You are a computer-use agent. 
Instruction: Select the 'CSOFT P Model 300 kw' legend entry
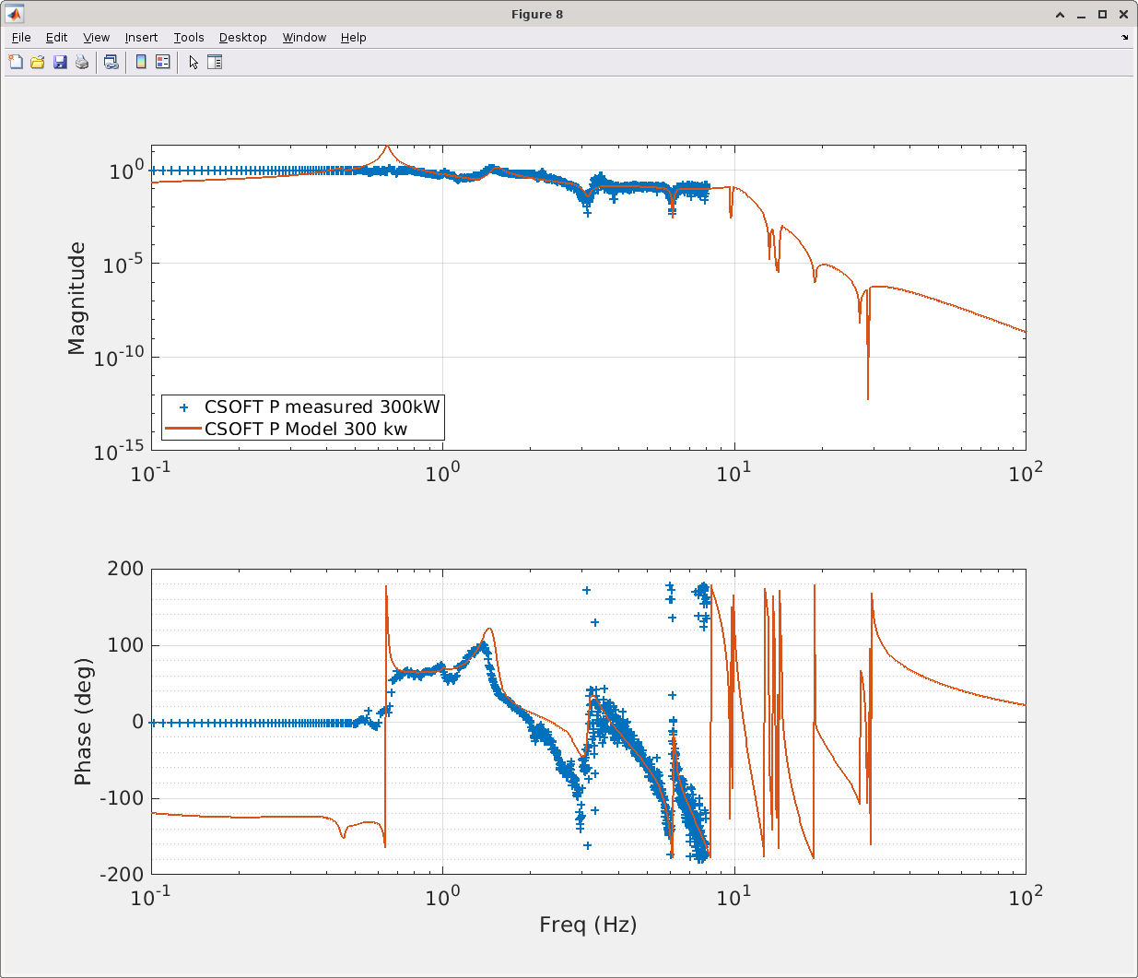pyautogui.click(x=305, y=429)
